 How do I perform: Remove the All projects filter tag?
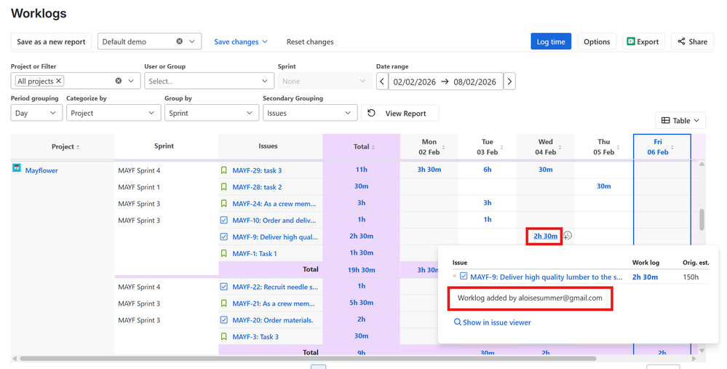pyautogui.click(x=58, y=81)
